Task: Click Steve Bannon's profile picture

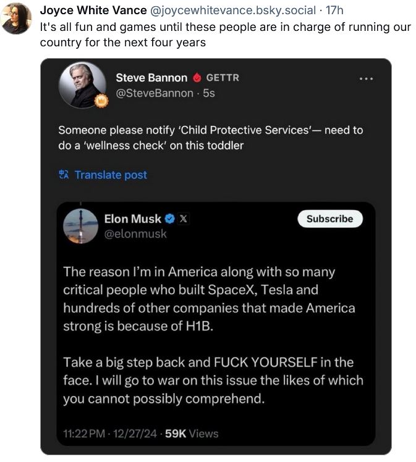Action: pyautogui.click(x=82, y=85)
